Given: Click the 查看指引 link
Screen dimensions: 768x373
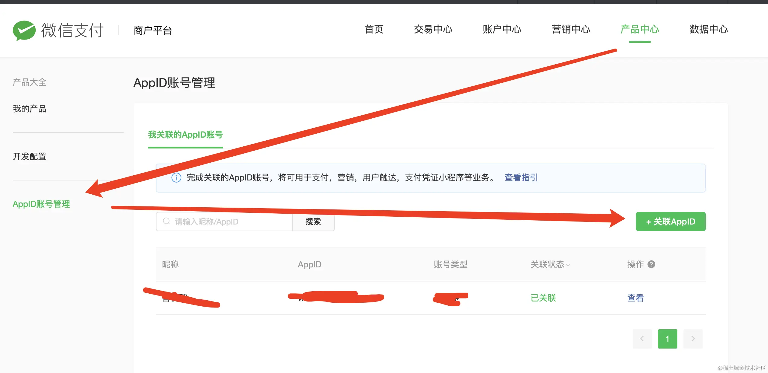Looking at the screenshot, I should pyautogui.click(x=521, y=177).
